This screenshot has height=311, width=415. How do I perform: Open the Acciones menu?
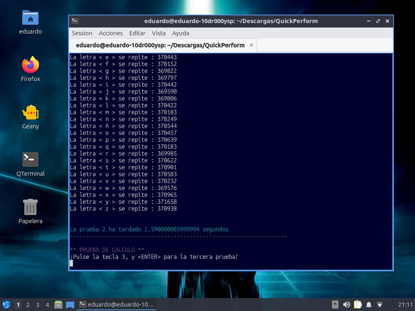tap(111, 33)
